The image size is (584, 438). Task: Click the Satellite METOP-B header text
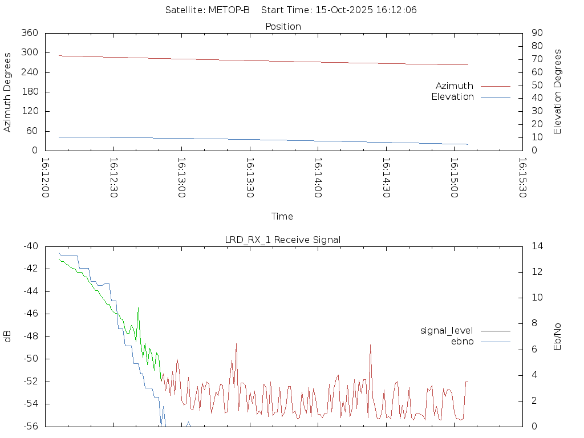pyautogui.click(x=208, y=10)
